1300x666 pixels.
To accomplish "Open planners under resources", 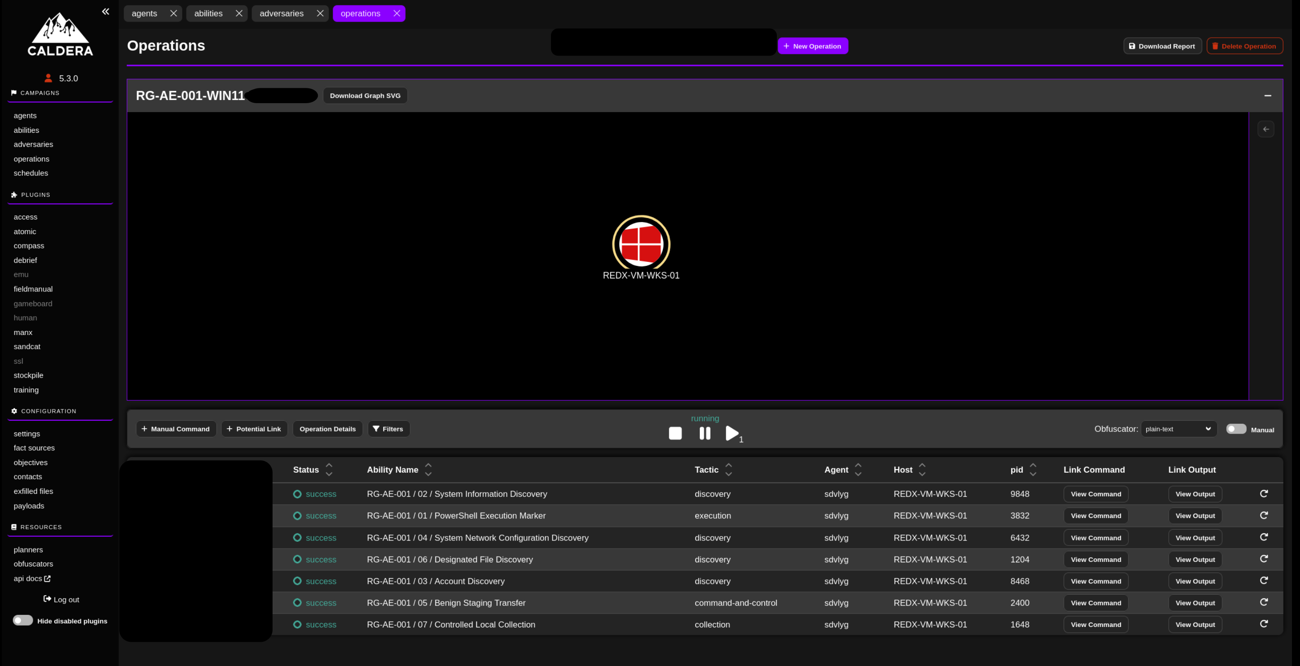I will (28, 550).
